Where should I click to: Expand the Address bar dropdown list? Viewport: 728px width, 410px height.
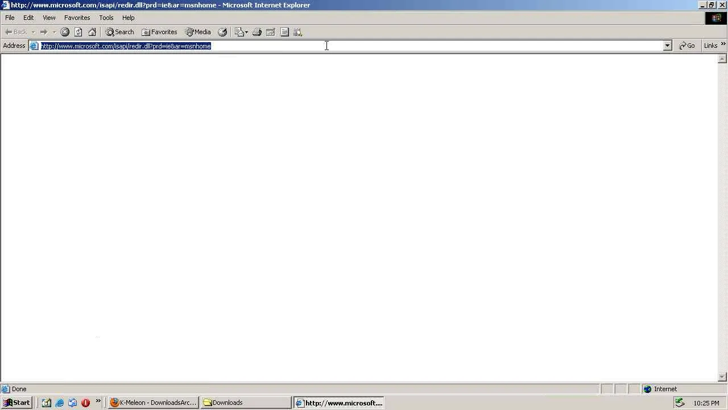668,46
